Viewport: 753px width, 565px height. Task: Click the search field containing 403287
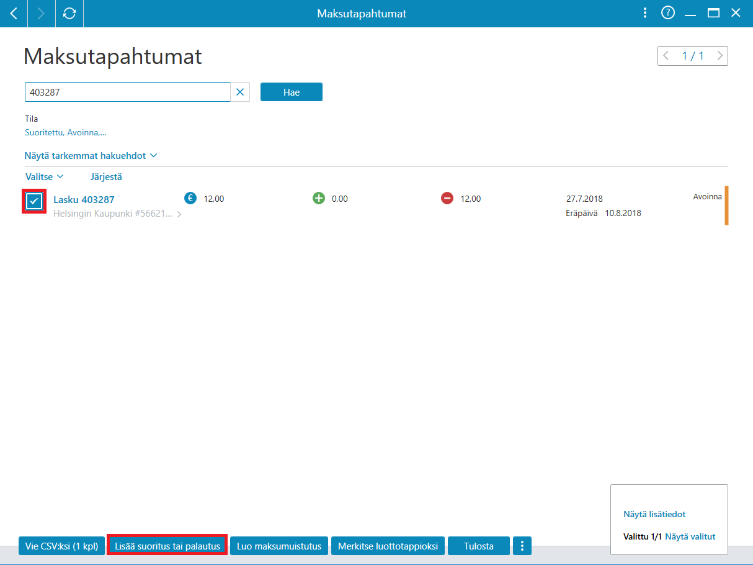pyautogui.click(x=128, y=92)
